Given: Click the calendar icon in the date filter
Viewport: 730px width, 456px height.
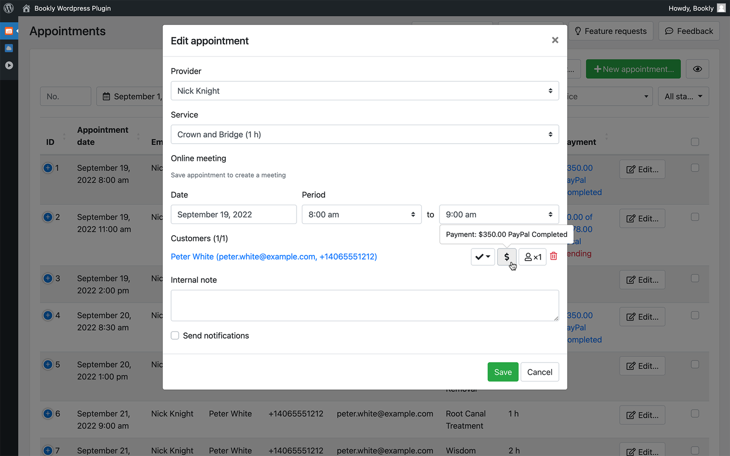Looking at the screenshot, I should pos(107,96).
